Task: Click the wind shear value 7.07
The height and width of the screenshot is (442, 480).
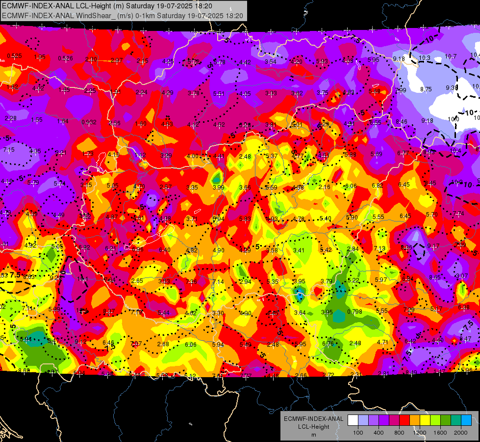Action: coord(136,343)
